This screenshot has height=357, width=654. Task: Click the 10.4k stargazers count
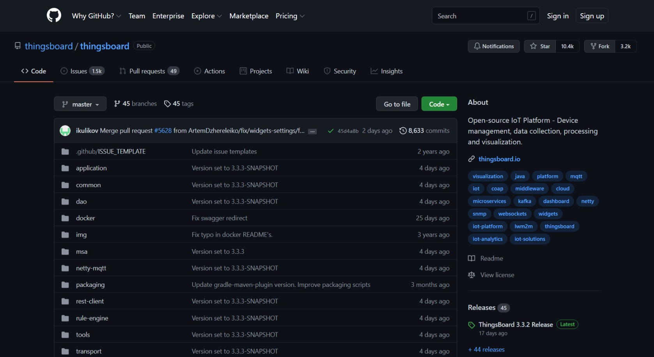(x=567, y=46)
